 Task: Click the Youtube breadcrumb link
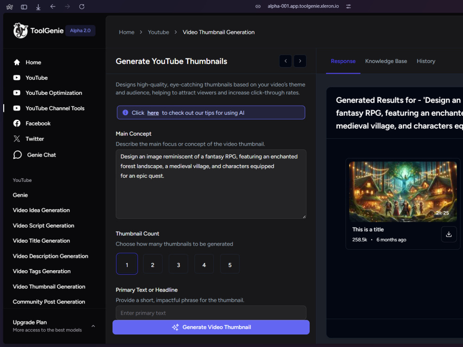[x=158, y=32]
